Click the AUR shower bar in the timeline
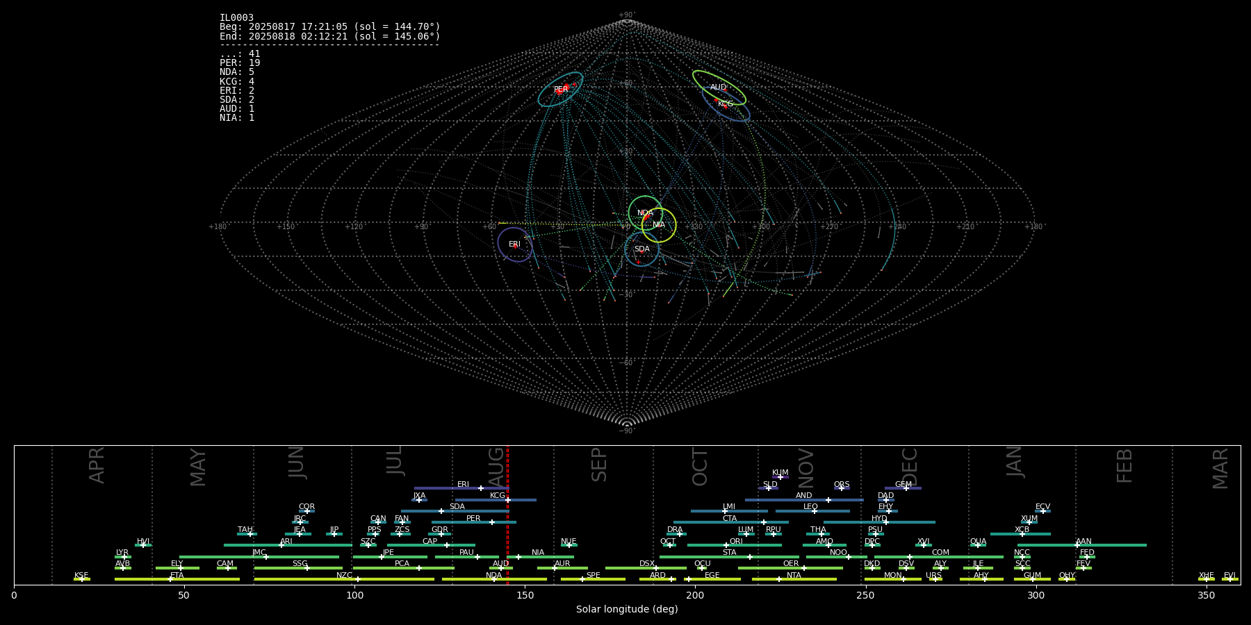Viewport: 1251px width, 625px height. pos(562,568)
